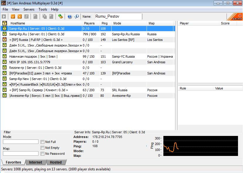243x173 pixels.
Task: Switch to the Internet tab
Action: tap(35, 162)
